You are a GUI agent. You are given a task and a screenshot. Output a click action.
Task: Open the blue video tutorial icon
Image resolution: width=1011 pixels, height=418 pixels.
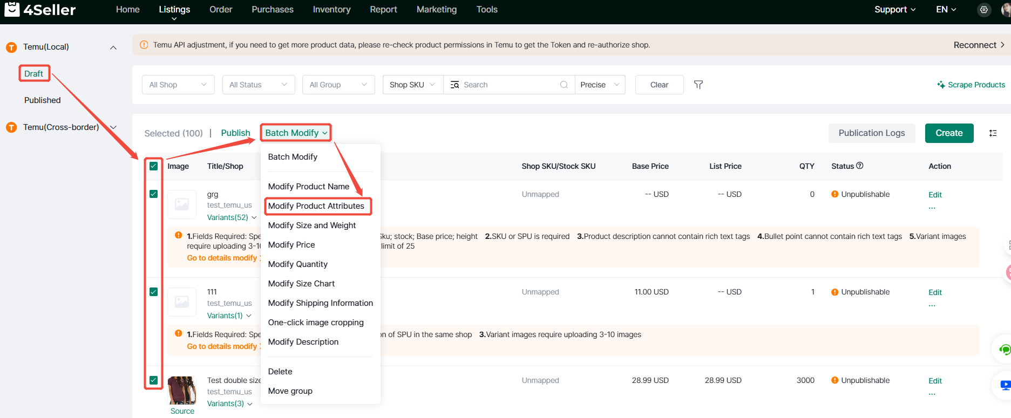pos(1005,385)
